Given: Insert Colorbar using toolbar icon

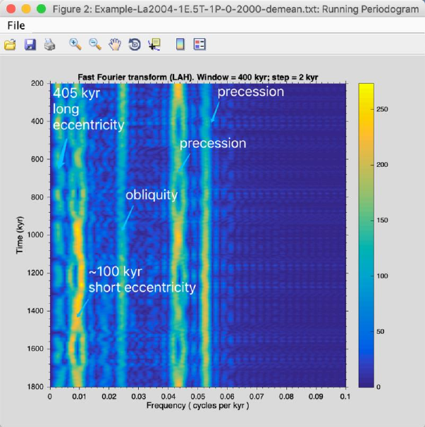Looking at the screenshot, I should pyautogui.click(x=180, y=44).
